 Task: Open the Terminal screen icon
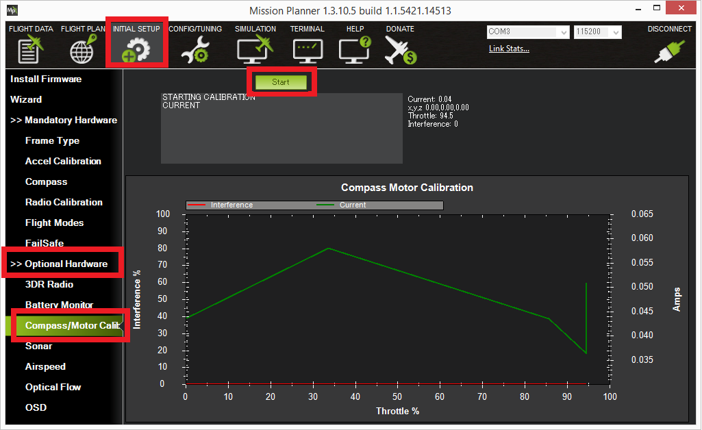pos(307,51)
